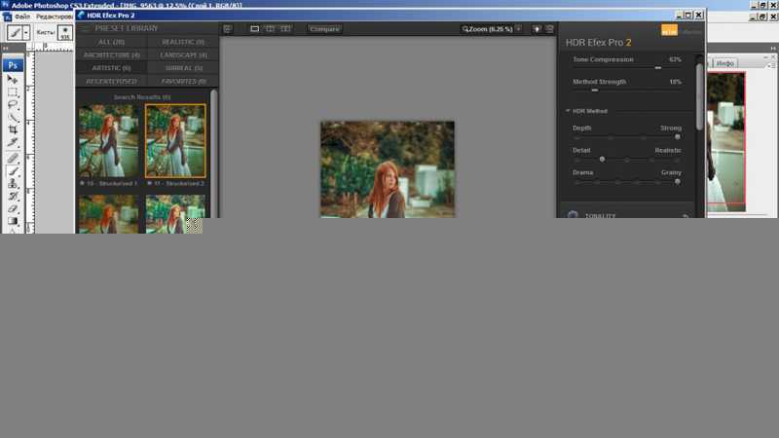Change preview background brightness with the bulb icon
The height and width of the screenshot is (438, 779).
(538, 29)
